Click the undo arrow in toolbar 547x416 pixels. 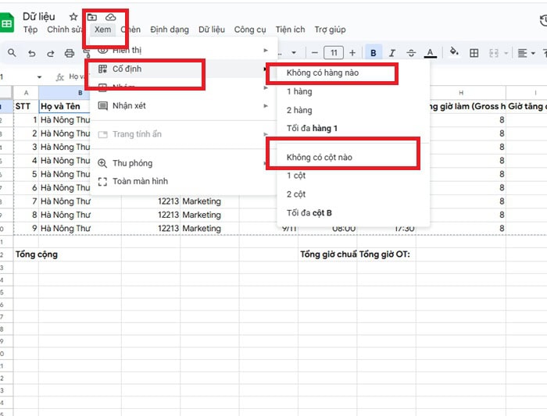coord(31,53)
